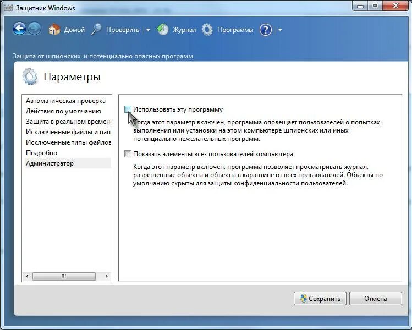Select Исключенные файлы и папки item
The image size is (412, 330).
[x=68, y=132]
